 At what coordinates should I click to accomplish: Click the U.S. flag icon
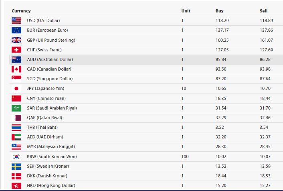pyautogui.click(x=16, y=20)
